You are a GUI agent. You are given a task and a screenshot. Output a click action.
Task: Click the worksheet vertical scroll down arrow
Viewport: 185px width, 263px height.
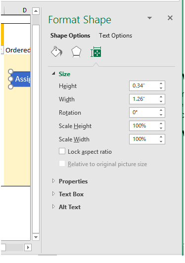[36, 237]
